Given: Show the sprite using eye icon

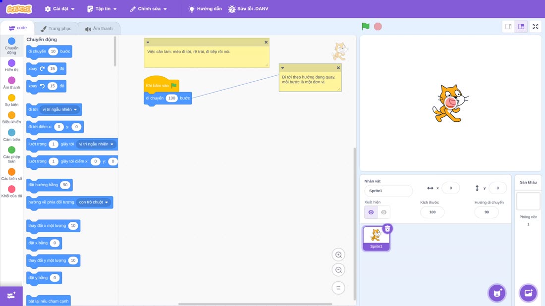Looking at the screenshot, I should click(371, 212).
